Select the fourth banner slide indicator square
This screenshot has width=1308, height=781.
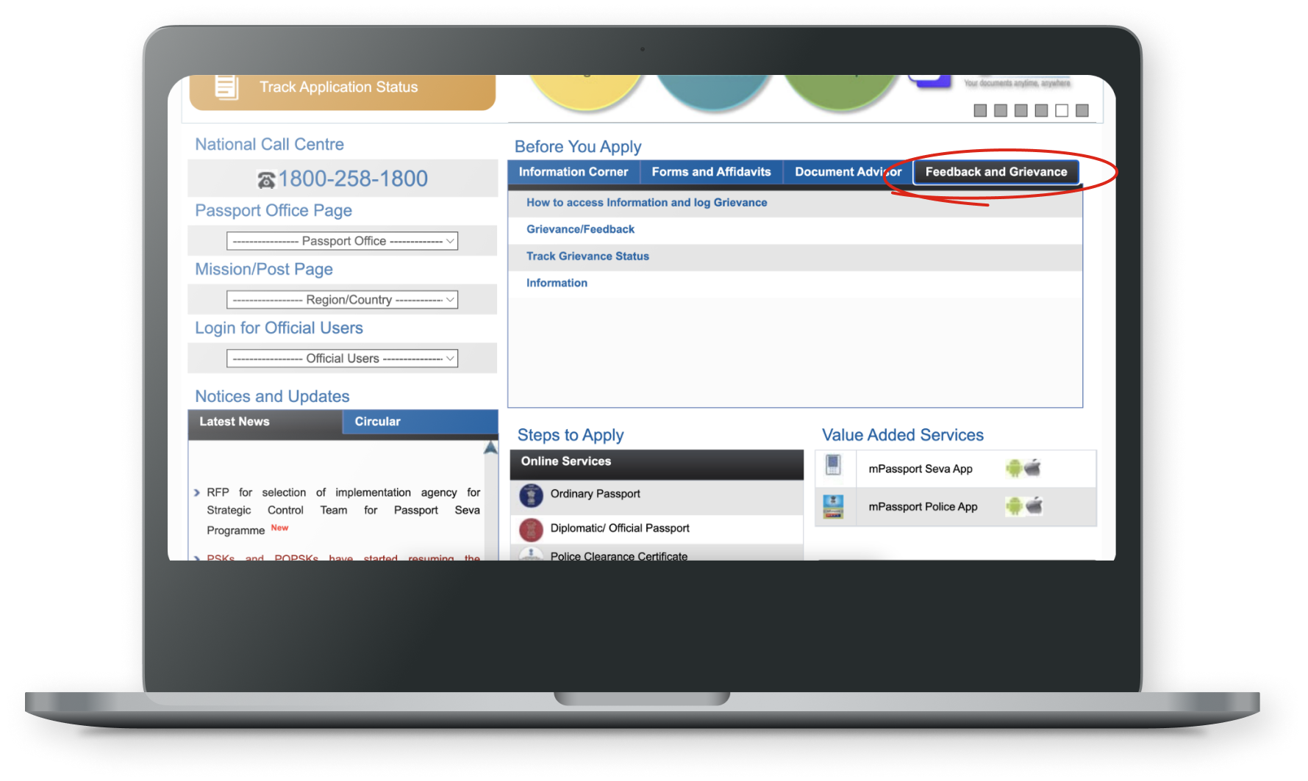click(x=1041, y=110)
